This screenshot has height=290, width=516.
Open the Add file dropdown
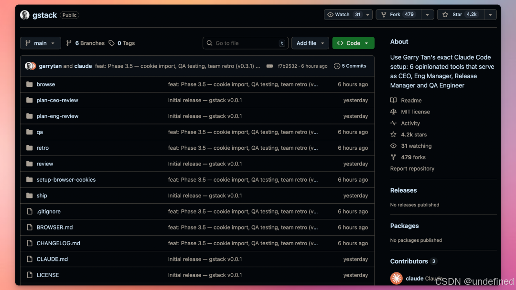310,43
